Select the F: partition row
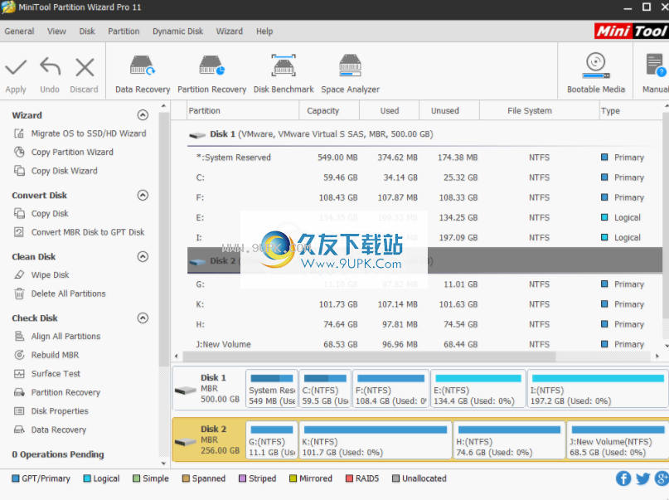Screen dimensions: 669x500 (424, 197)
